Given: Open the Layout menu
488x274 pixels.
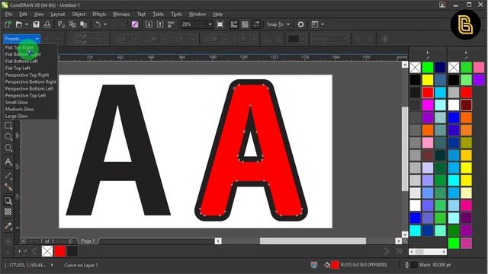Looking at the screenshot, I should coord(58,14).
